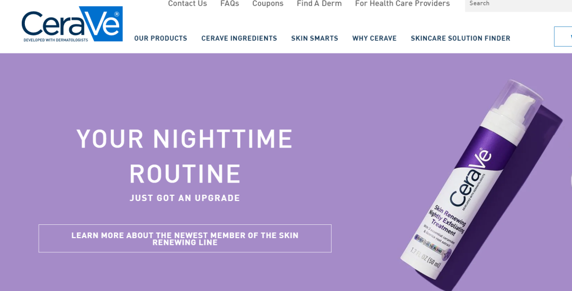572x291 pixels.
Task: View the FAQs page
Action: (x=229, y=4)
